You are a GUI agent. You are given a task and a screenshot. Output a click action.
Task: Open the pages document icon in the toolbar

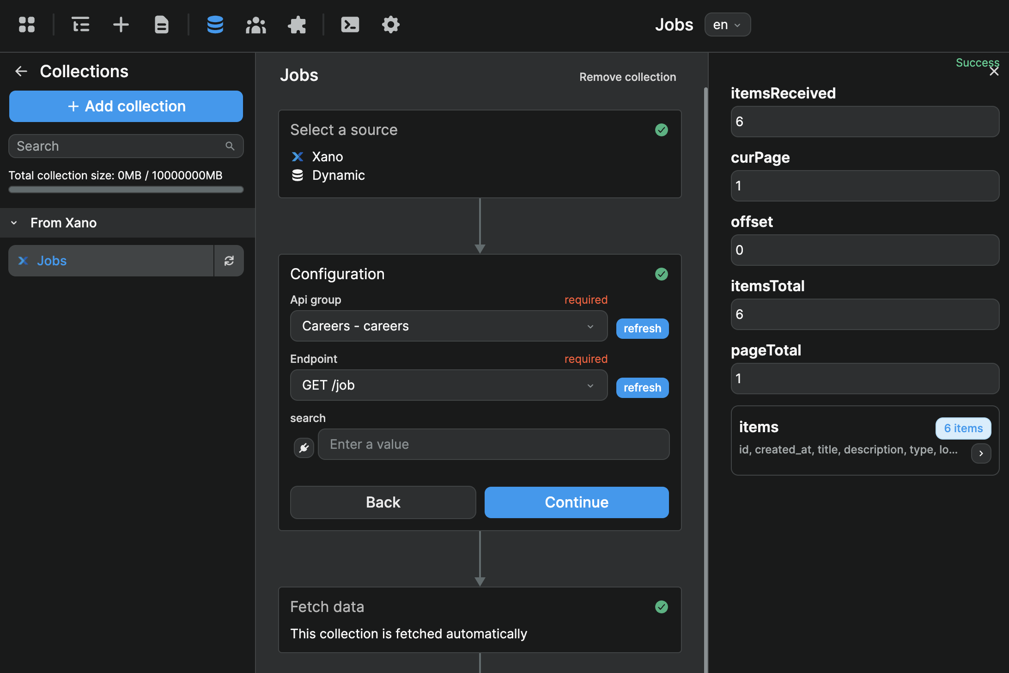click(161, 24)
